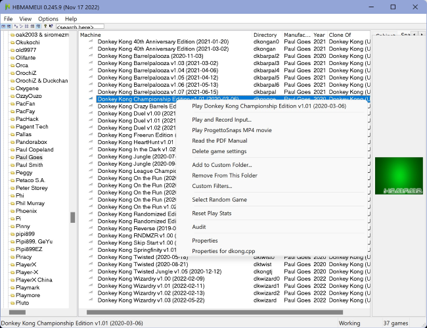This screenshot has height=328, width=427.
Task: Choose Play and Record Input from context menu
Action: [221, 120]
